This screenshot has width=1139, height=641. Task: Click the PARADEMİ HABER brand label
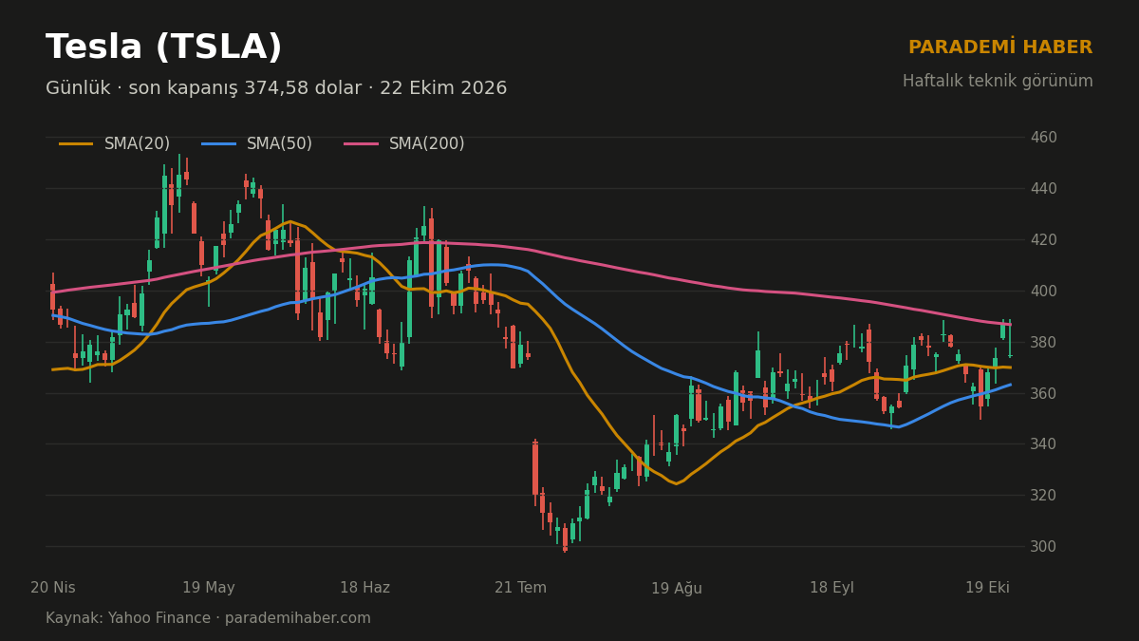(x=1000, y=47)
